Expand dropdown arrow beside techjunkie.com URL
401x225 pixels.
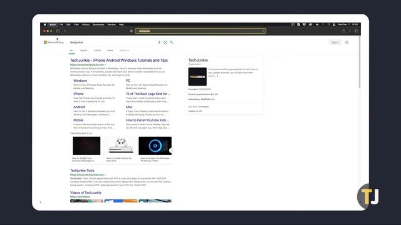(x=105, y=65)
